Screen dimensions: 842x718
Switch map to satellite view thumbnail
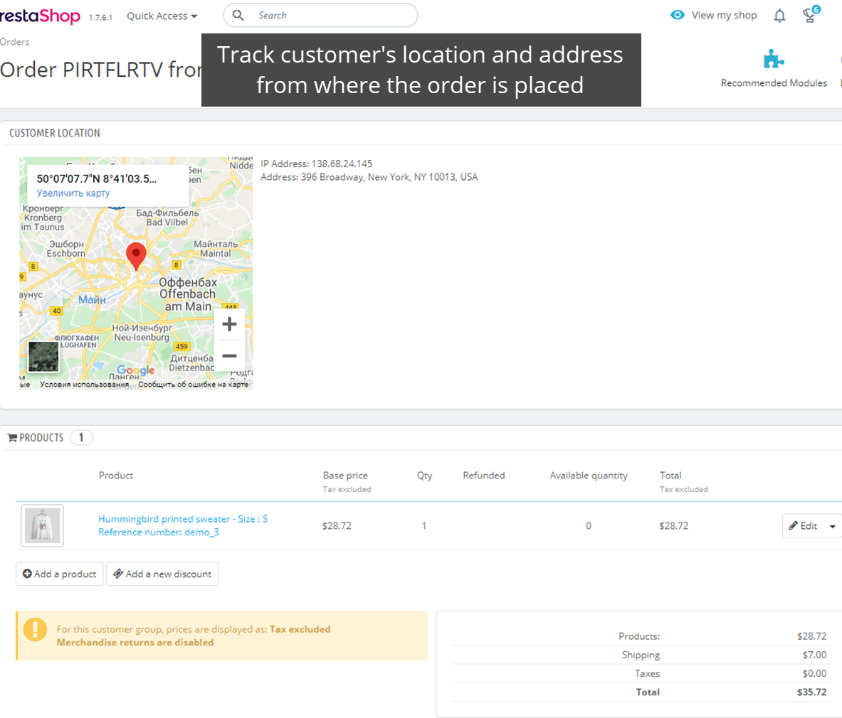43,357
